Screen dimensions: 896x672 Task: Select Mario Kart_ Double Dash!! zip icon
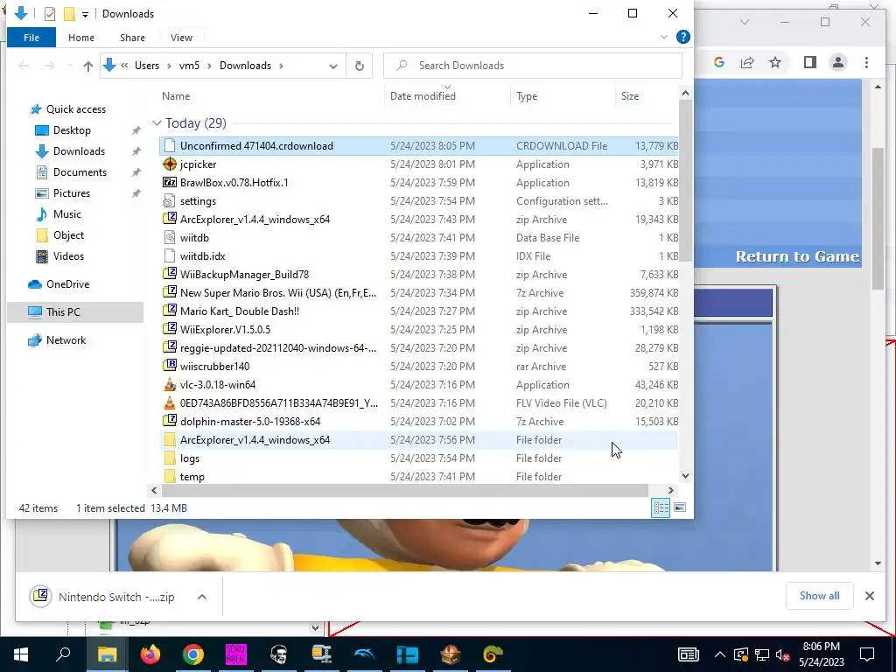(x=170, y=311)
